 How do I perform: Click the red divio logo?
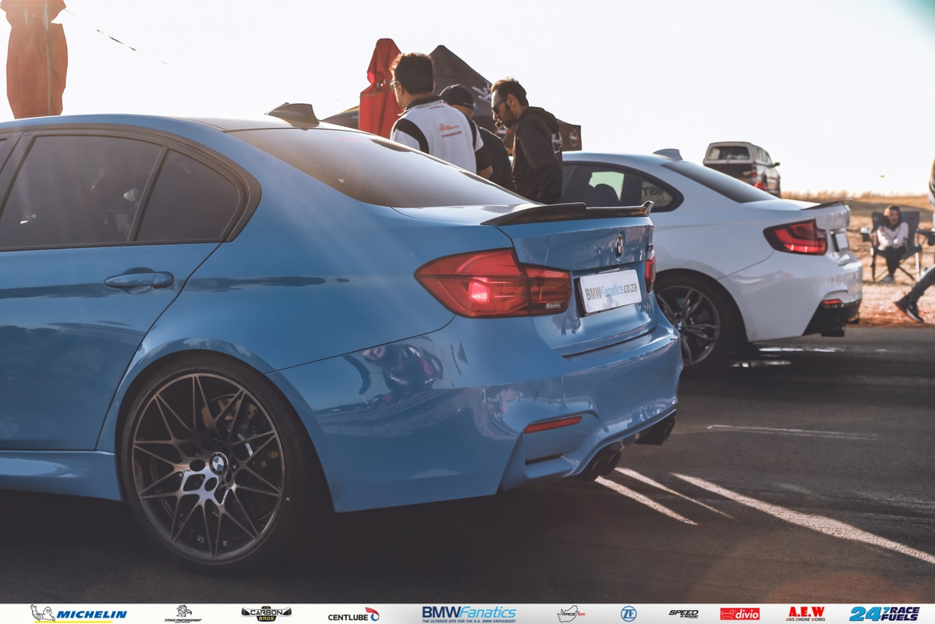click(739, 614)
